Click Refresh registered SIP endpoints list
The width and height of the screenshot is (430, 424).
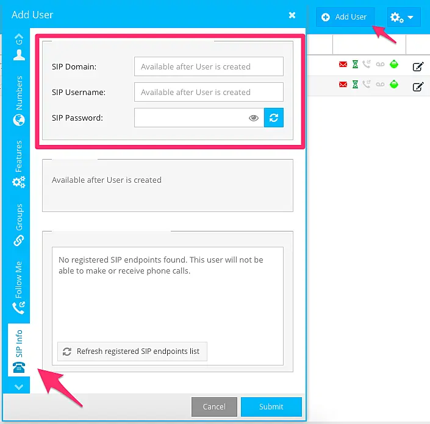(132, 352)
